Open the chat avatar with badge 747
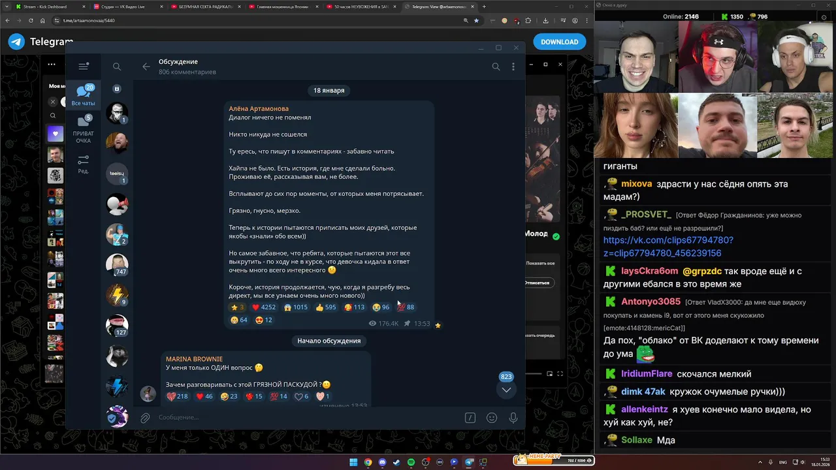 (117, 264)
